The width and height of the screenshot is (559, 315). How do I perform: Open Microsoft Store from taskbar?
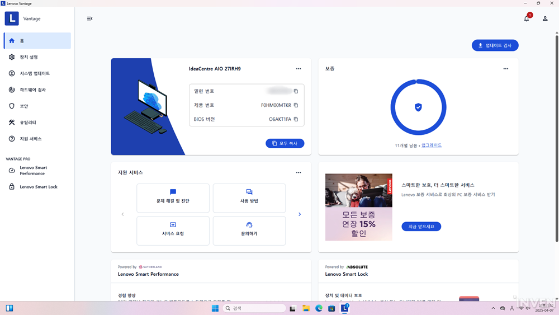coord(331,308)
